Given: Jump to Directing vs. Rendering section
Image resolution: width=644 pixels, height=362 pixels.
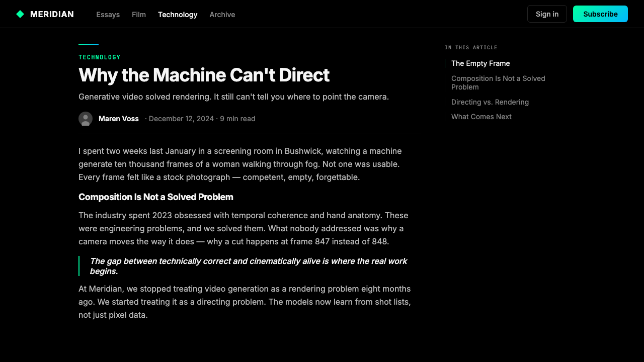Looking at the screenshot, I should (490, 102).
